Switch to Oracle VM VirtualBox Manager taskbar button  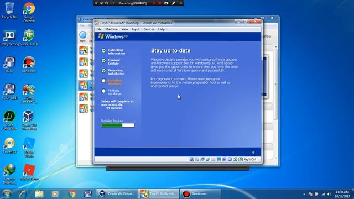click(117, 194)
